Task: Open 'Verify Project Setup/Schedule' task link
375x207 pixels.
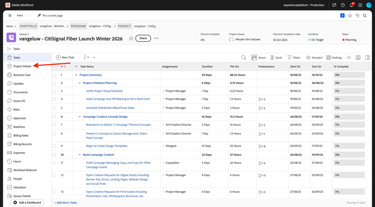Action: pos(104,91)
